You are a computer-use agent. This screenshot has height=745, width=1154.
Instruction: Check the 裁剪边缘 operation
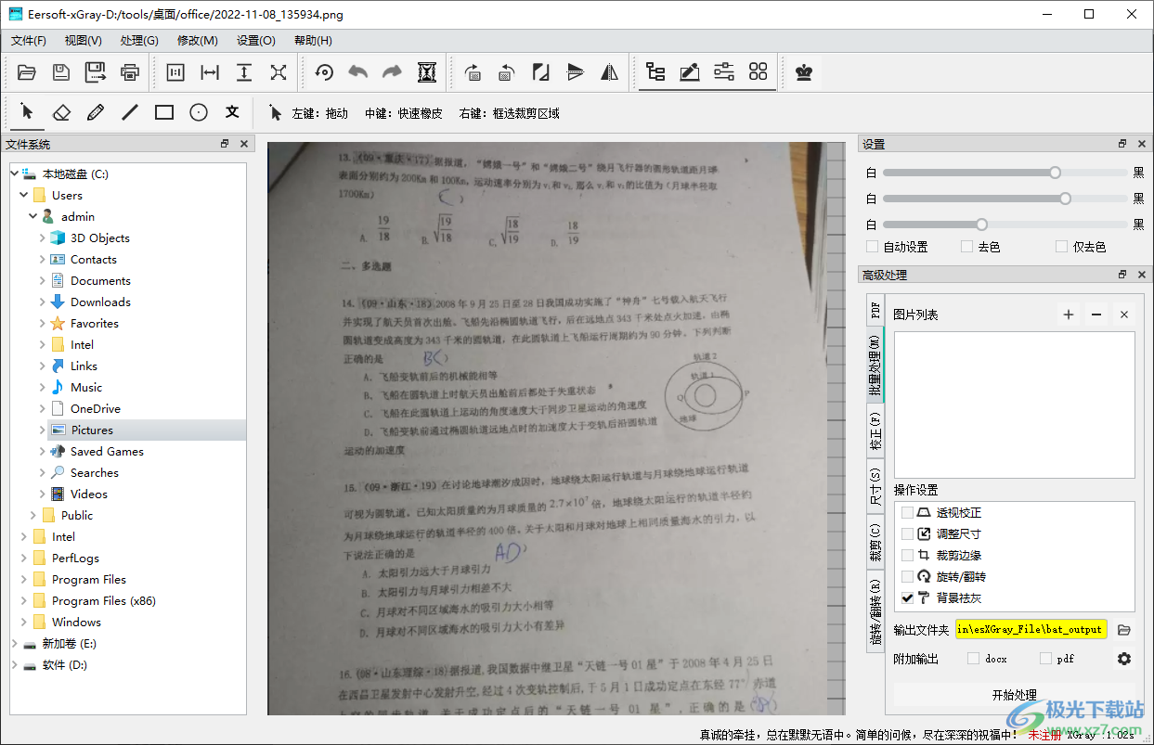907,556
